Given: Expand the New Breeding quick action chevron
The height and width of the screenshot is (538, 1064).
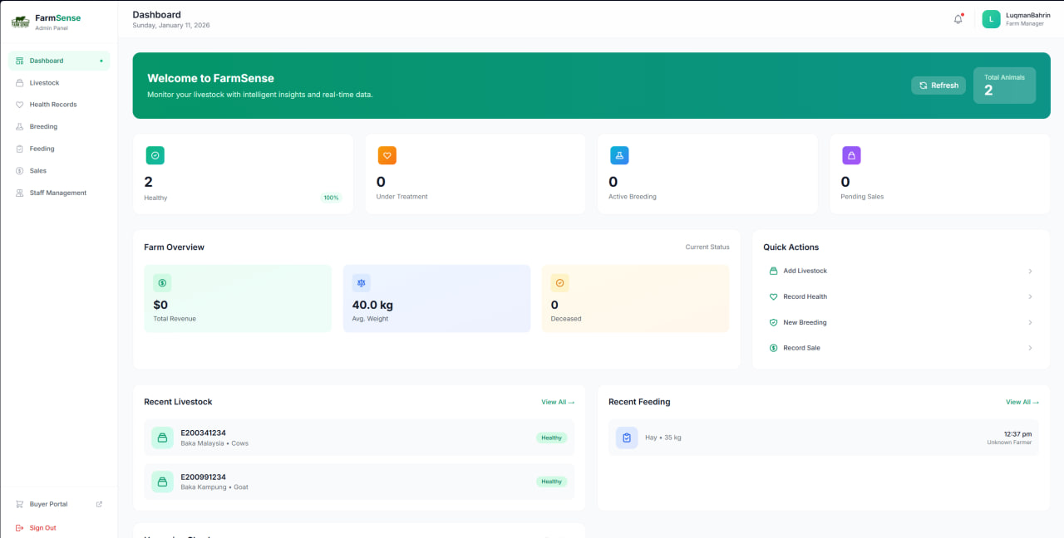Looking at the screenshot, I should pyautogui.click(x=1031, y=322).
